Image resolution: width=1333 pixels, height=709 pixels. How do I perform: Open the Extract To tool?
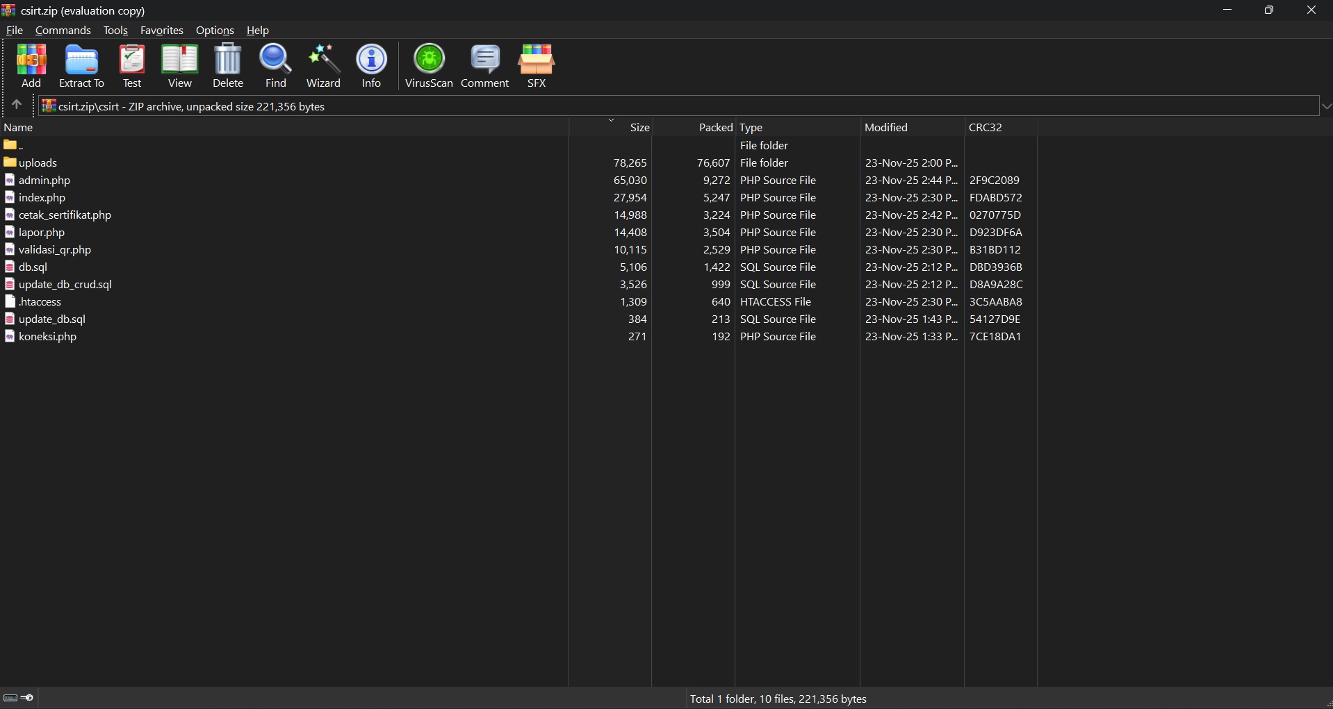(81, 66)
